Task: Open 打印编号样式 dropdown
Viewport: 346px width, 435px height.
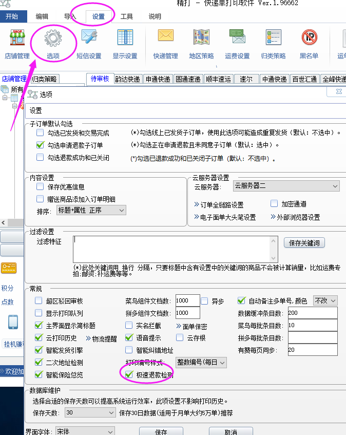Action: (201, 362)
